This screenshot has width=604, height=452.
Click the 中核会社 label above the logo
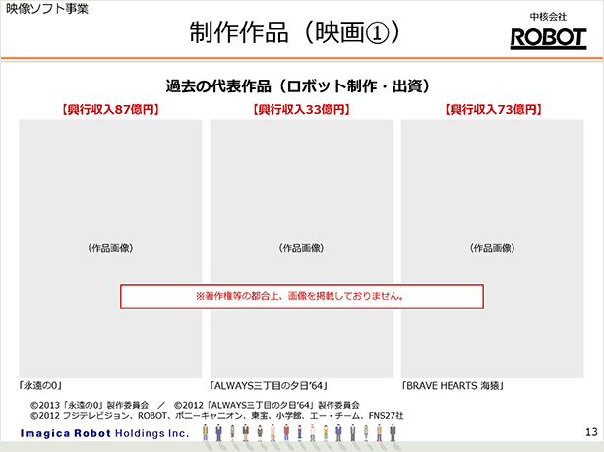[x=548, y=17]
